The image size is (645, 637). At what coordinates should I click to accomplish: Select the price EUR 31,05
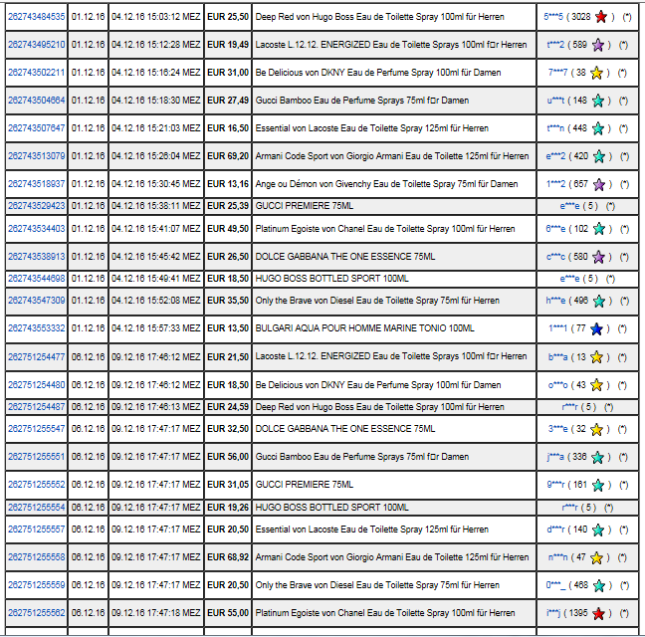point(228,485)
